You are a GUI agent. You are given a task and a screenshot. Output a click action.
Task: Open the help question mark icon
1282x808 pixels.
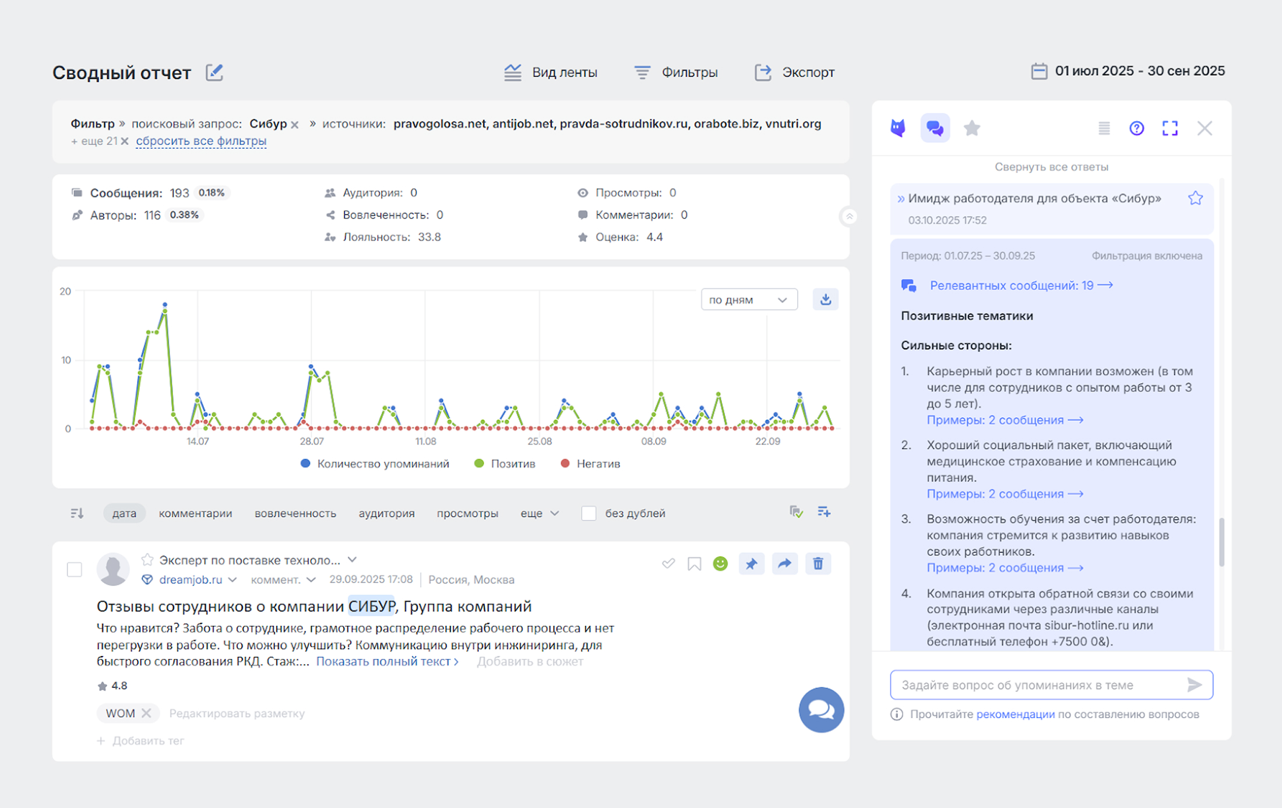coord(1136,128)
